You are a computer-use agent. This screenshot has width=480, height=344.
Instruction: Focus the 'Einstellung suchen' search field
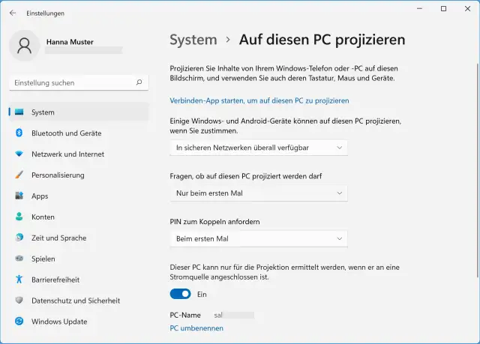[x=79, y=82]
